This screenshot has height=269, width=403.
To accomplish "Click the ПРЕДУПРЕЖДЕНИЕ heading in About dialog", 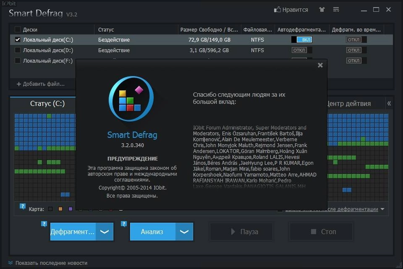I will (133, 158).
